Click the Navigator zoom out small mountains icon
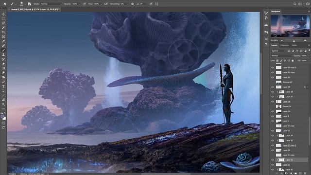The width and height of the screenshot is (311, 175). [282, 40]
